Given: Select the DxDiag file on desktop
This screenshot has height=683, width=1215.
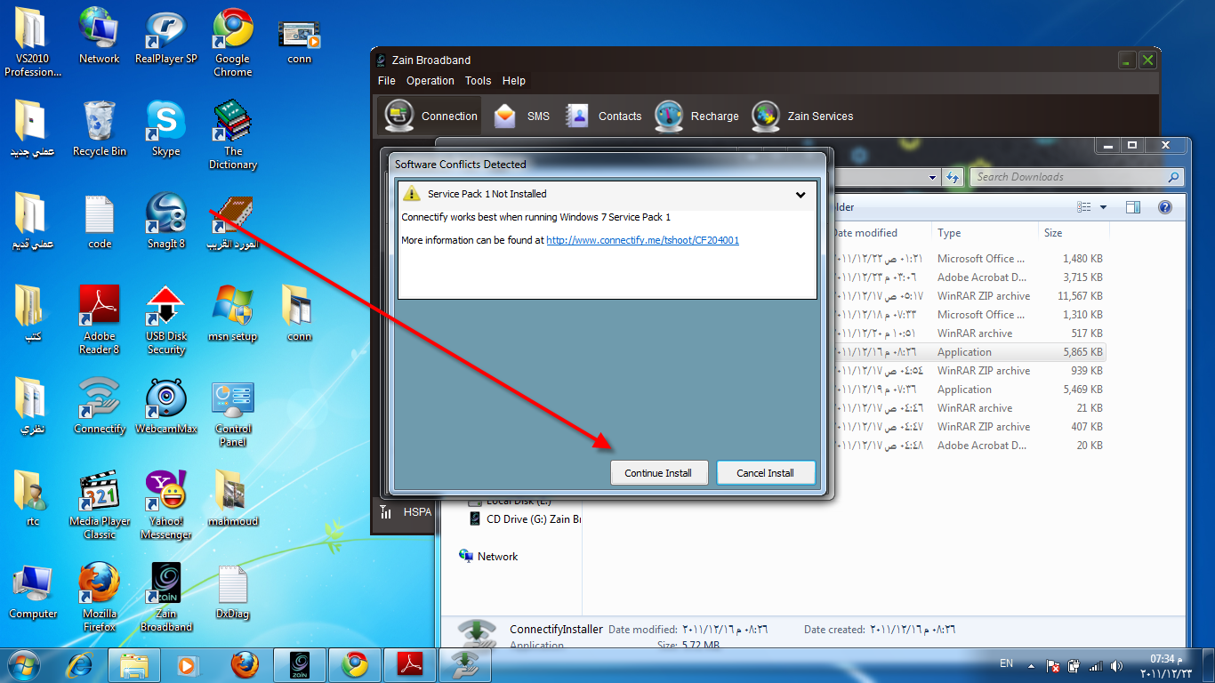Looking at the screenshot, I should click(232, 591).
